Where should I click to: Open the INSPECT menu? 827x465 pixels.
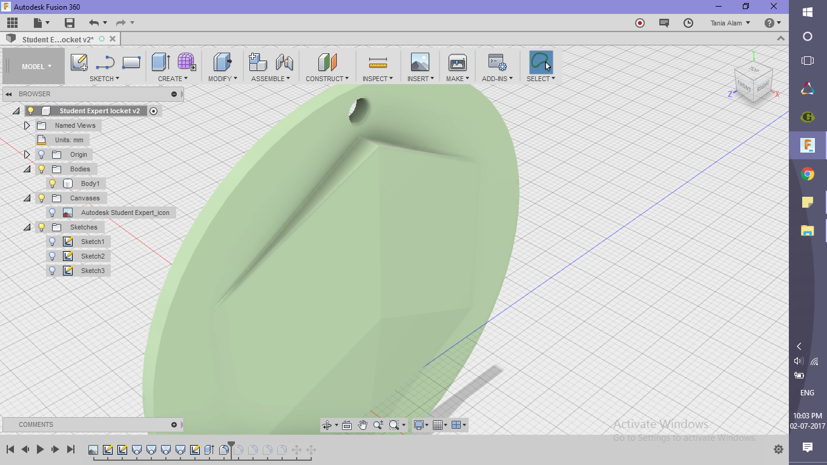pos(378,79)
